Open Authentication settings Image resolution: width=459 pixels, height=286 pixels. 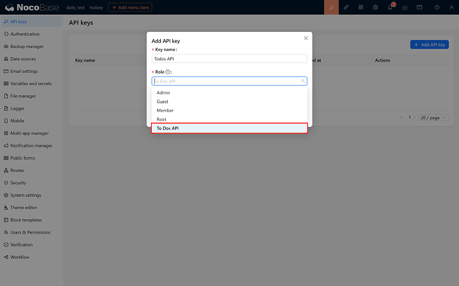tap(32, 34)
